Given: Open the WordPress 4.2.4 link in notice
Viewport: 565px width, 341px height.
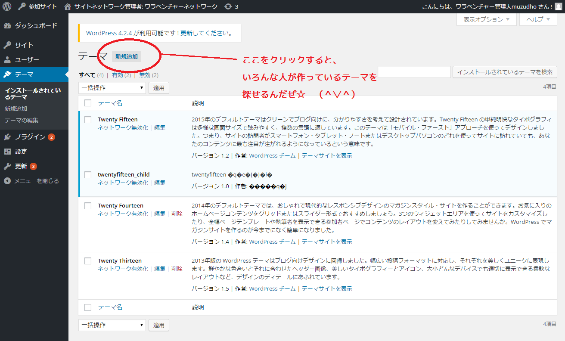Looking at the screenshot, I should (109, 33).
